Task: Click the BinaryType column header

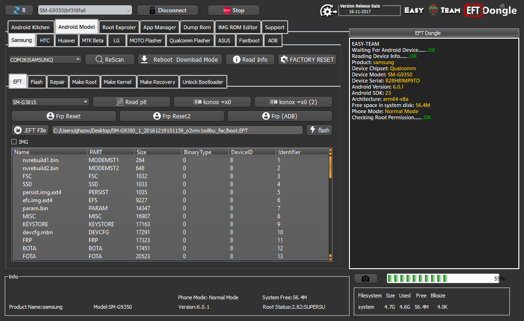Action: click(205, 152)
